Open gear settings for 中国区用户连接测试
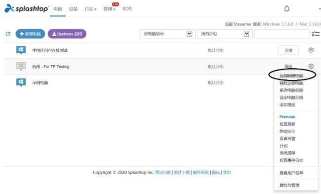The width and height of the screenshot is (321, 194). click(x=311, y=50)
